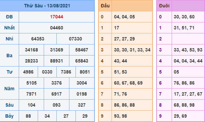Click the Bảy row label
205x122 pixels.
point(9,116)
